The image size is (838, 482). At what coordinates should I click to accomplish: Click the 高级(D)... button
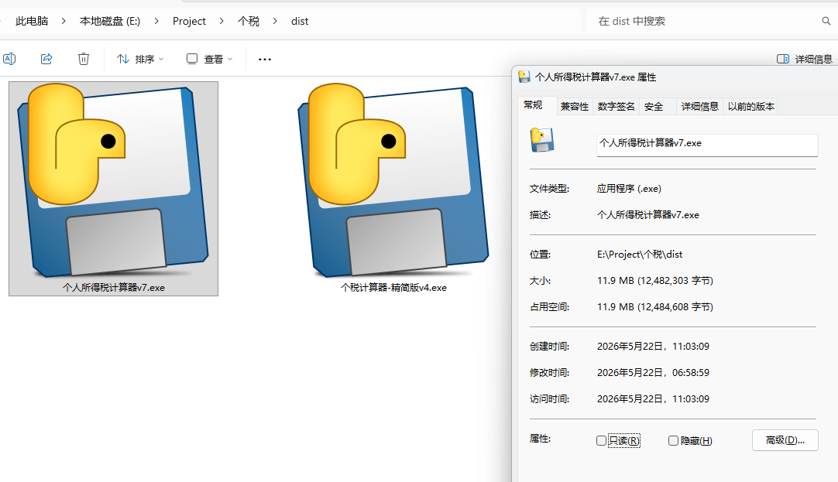[x=785, y=440]
